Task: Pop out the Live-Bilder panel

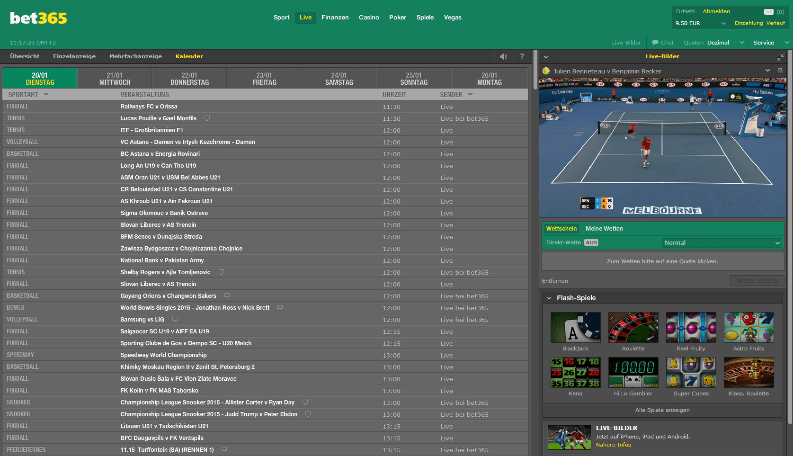Action: pos(781,57)
